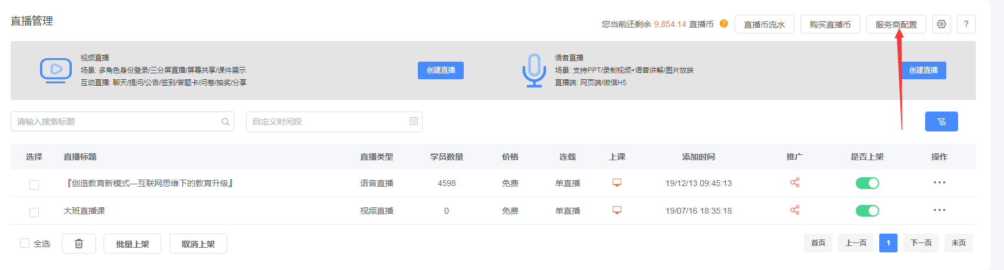Click the help question mark button
This screenshot has height=270, width=1004.
click(x=966, y=24)
